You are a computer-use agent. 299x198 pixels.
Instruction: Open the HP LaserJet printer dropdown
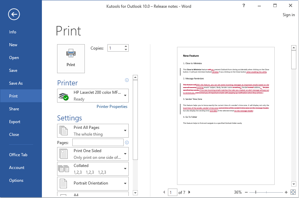click(x=93, y=96)
